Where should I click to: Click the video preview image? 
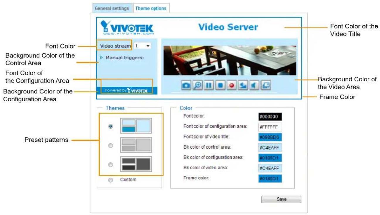230,61
